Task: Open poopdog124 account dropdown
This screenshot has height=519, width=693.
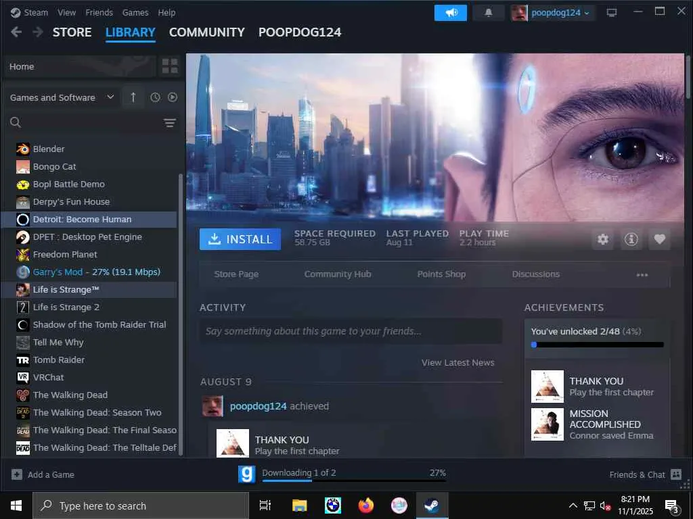Action: pyautogui.click(x=560, y=12)
